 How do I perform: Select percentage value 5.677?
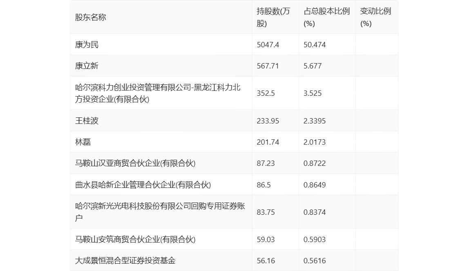pos(312,66)
